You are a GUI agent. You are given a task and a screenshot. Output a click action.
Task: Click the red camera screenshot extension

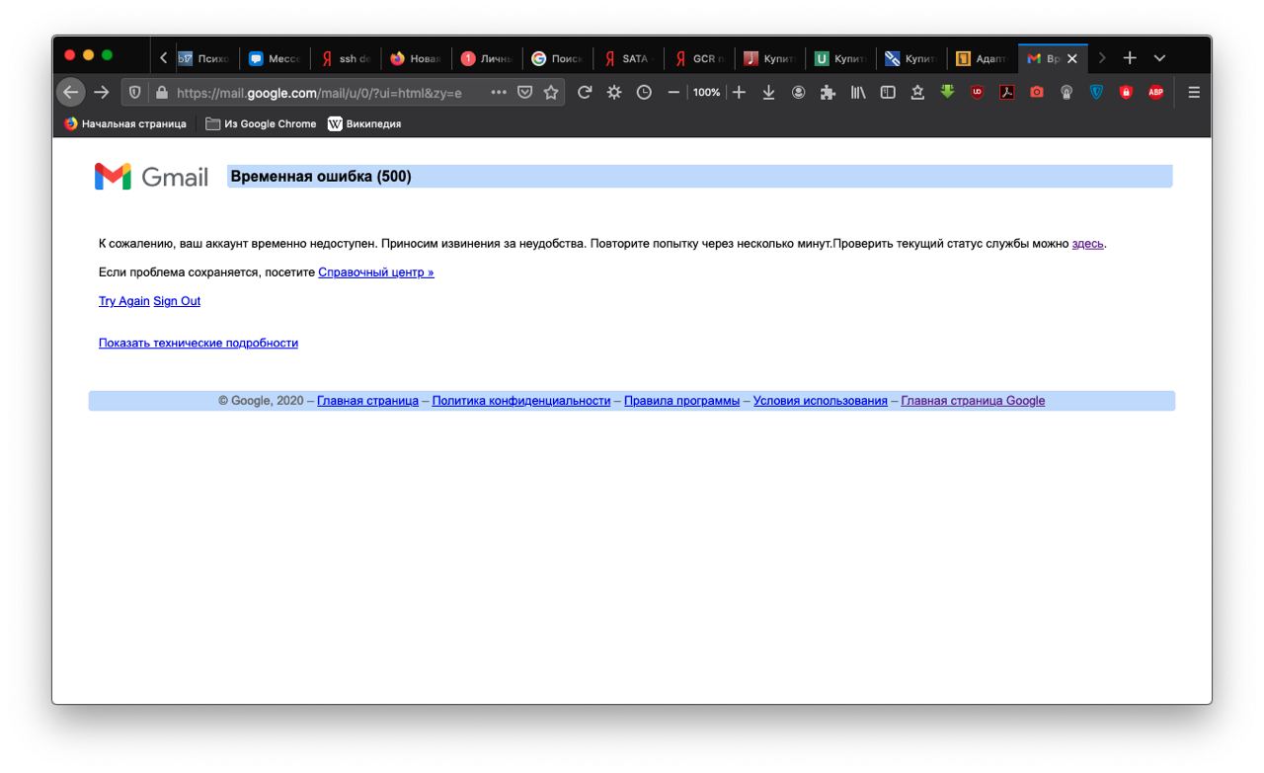(x=1036, y=92)
